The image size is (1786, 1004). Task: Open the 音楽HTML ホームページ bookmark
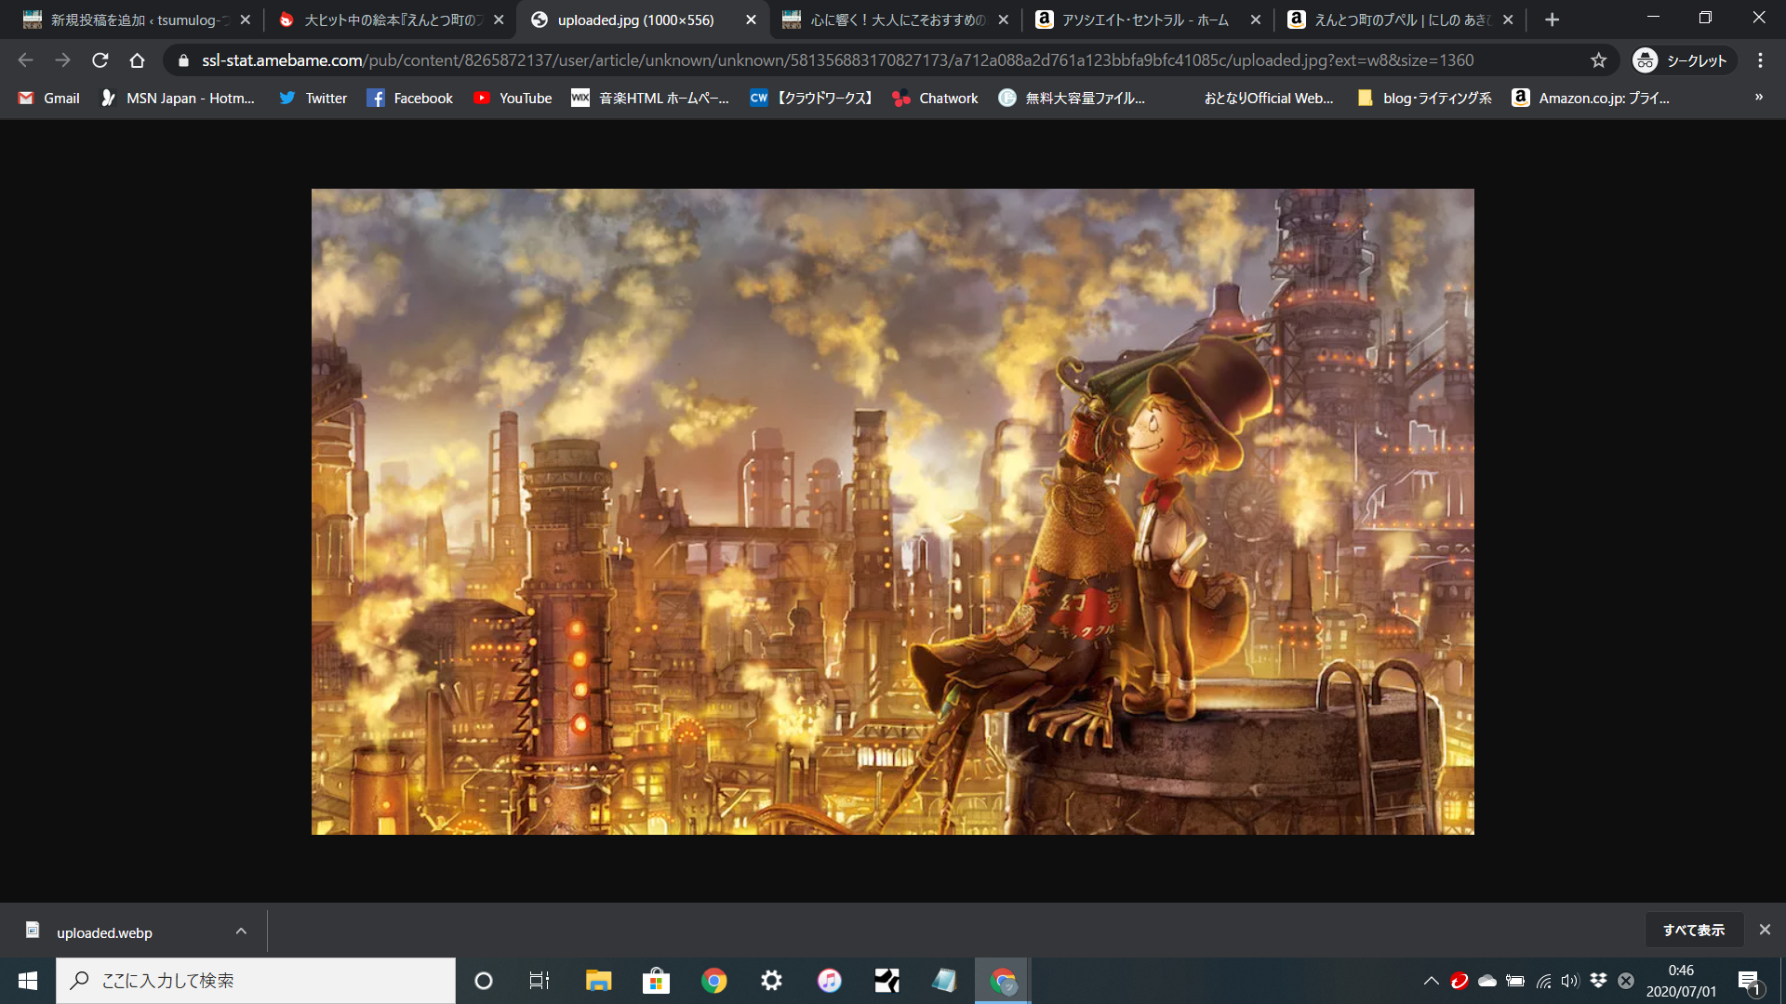click(x=650, y=98)
